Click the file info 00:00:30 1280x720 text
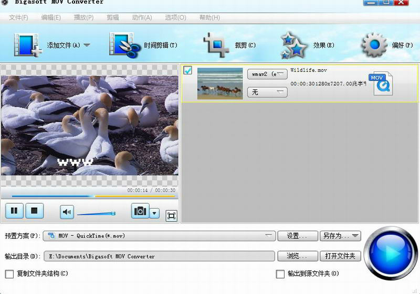The height and width of the screenshot is (294, 420). pyautogui.click(x=328, y=84)
